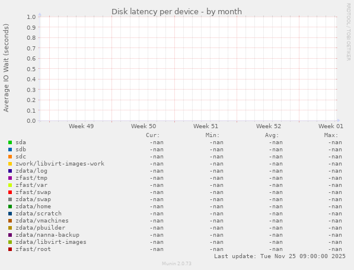The image size is (354, 270).
Task: Click the Last update timestamp text
Action: tap(280, 256)
